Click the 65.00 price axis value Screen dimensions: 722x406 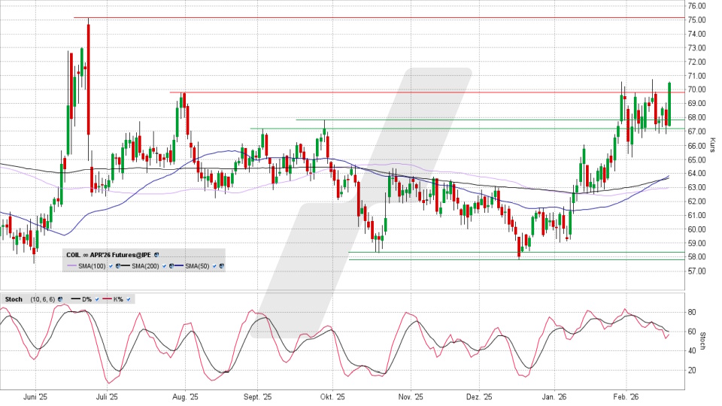[x=696, y=159]
